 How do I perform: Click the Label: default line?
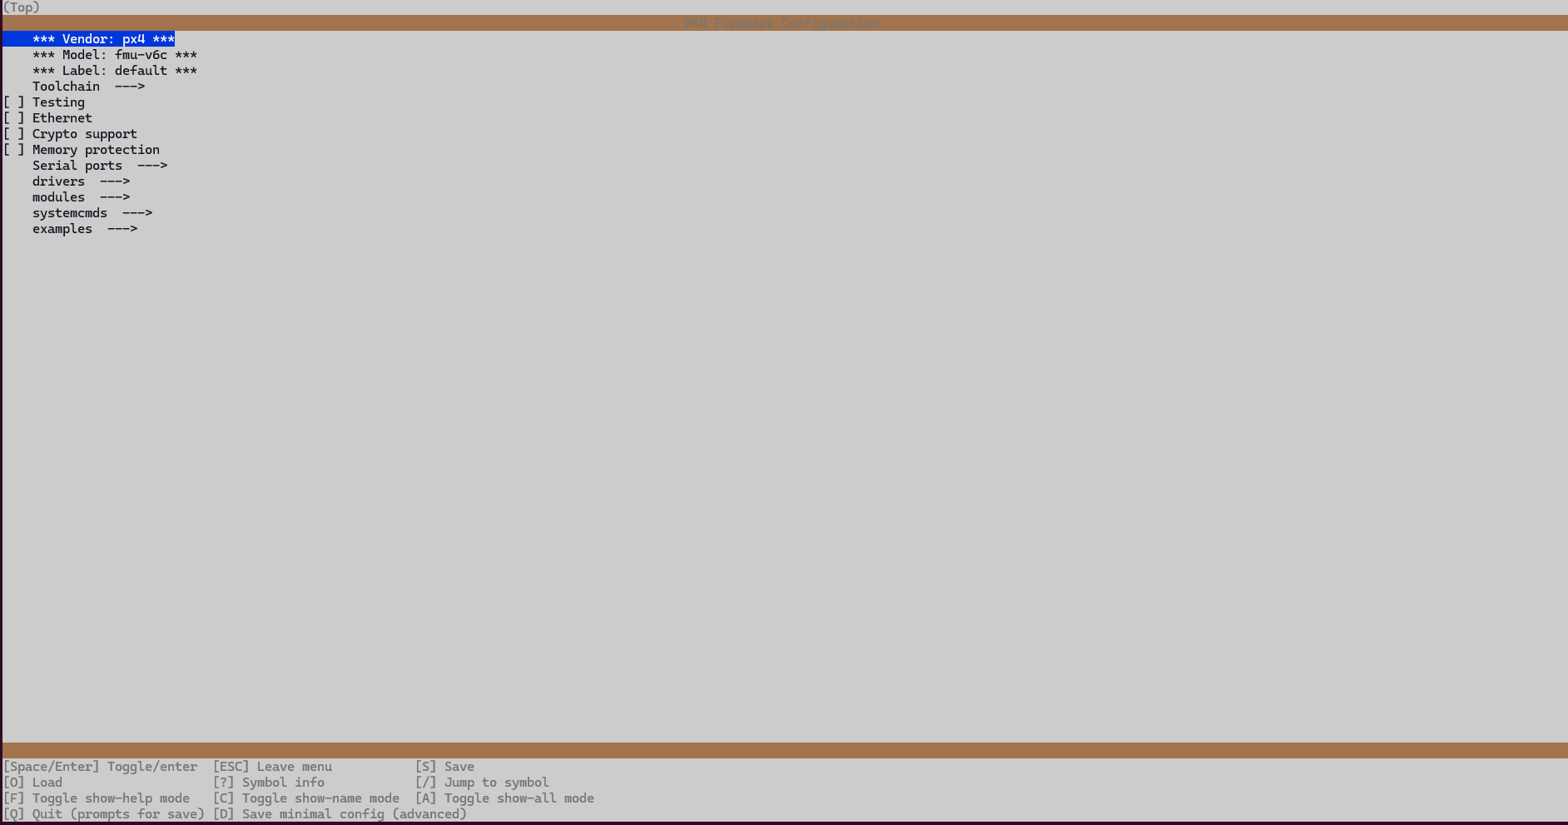(115, 71)
